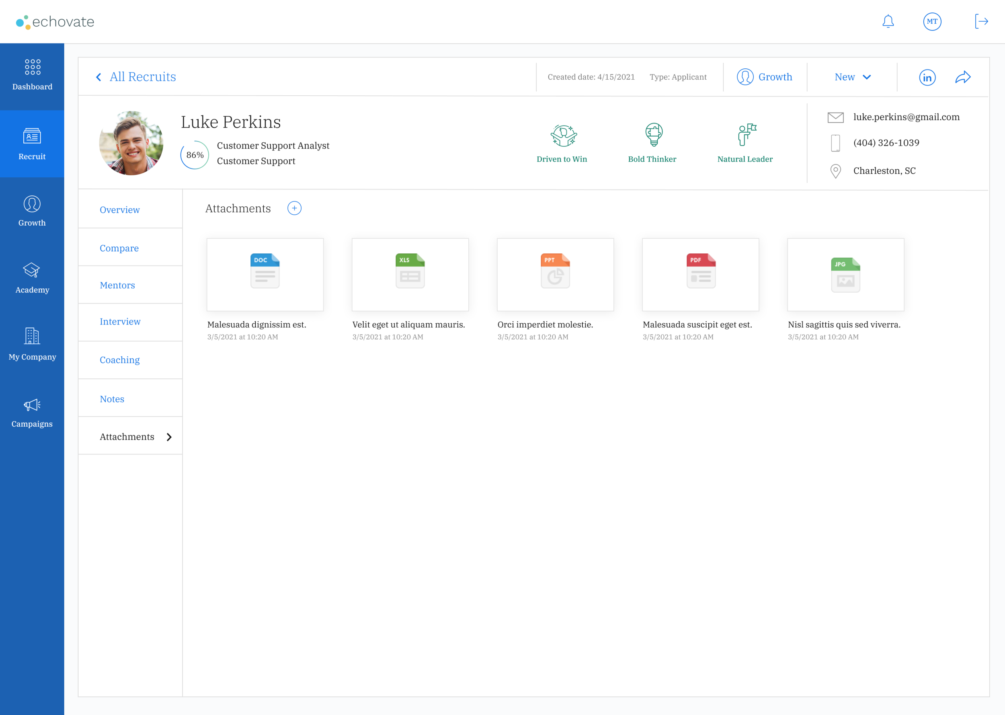Click Luke Perkins profile photo
The image size is (1005, 715).
click(131, 143)
